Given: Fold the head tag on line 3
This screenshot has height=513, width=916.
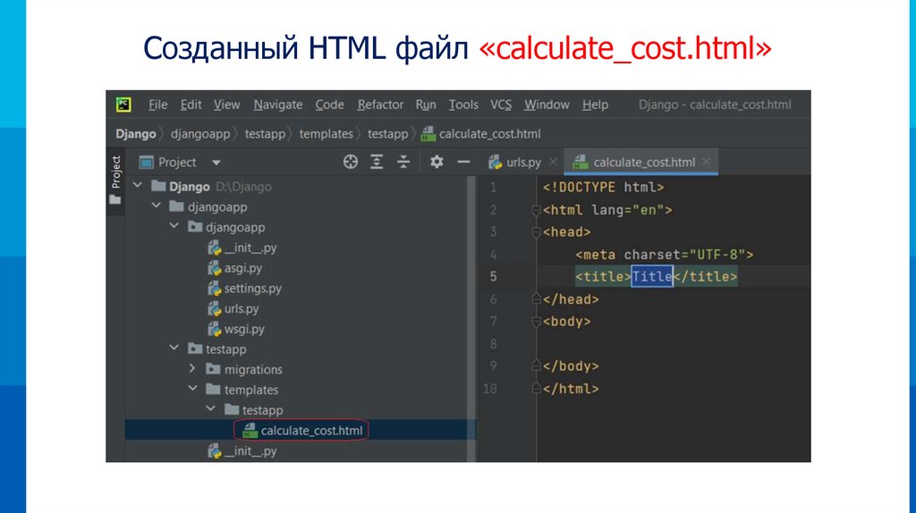Looking at the screenshot, I should 537,232.
